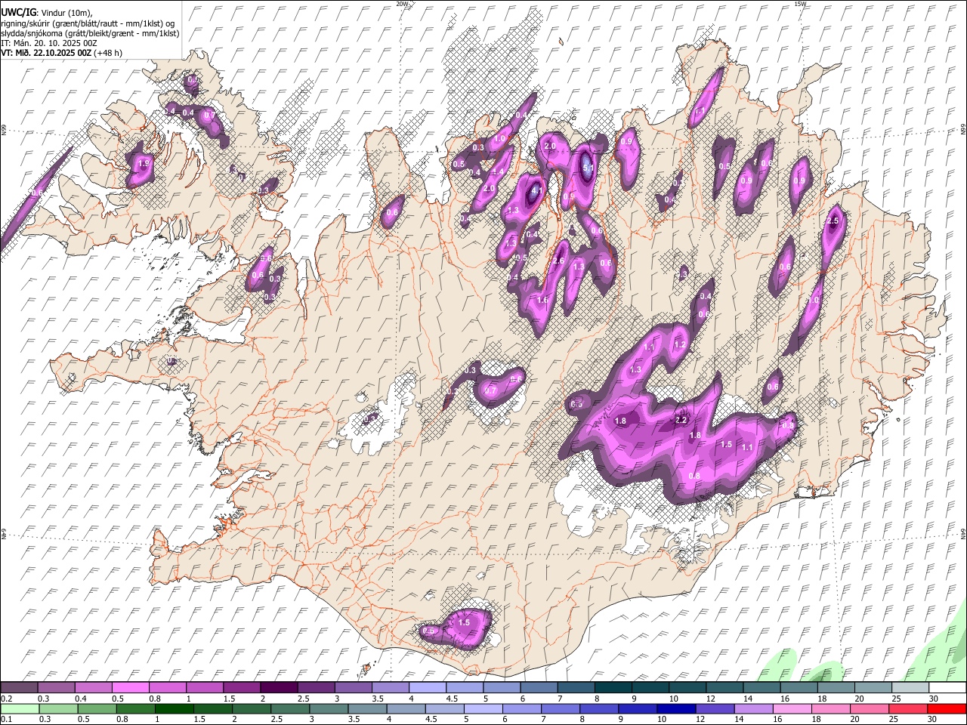Viewport: 967px width, 725px height.
Task: Click the upper-row white swatch starting at 30
Action: click(947, 687)
